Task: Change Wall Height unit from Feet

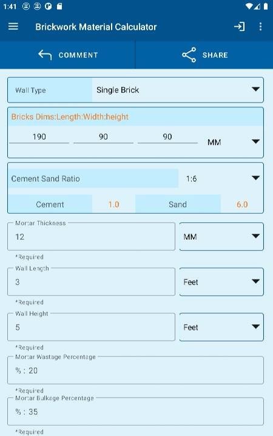Action: pos(221,327)
